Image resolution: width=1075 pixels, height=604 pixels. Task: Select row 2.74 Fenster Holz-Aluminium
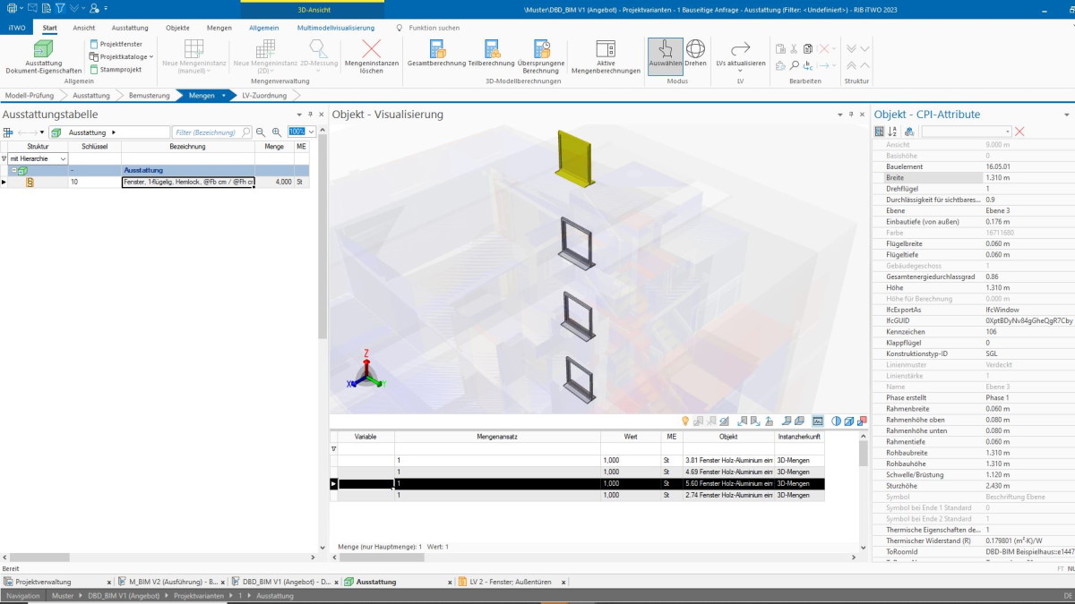pos(577,495)
